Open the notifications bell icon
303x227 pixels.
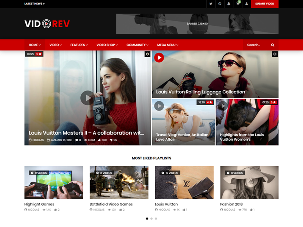tap(229, 4)
